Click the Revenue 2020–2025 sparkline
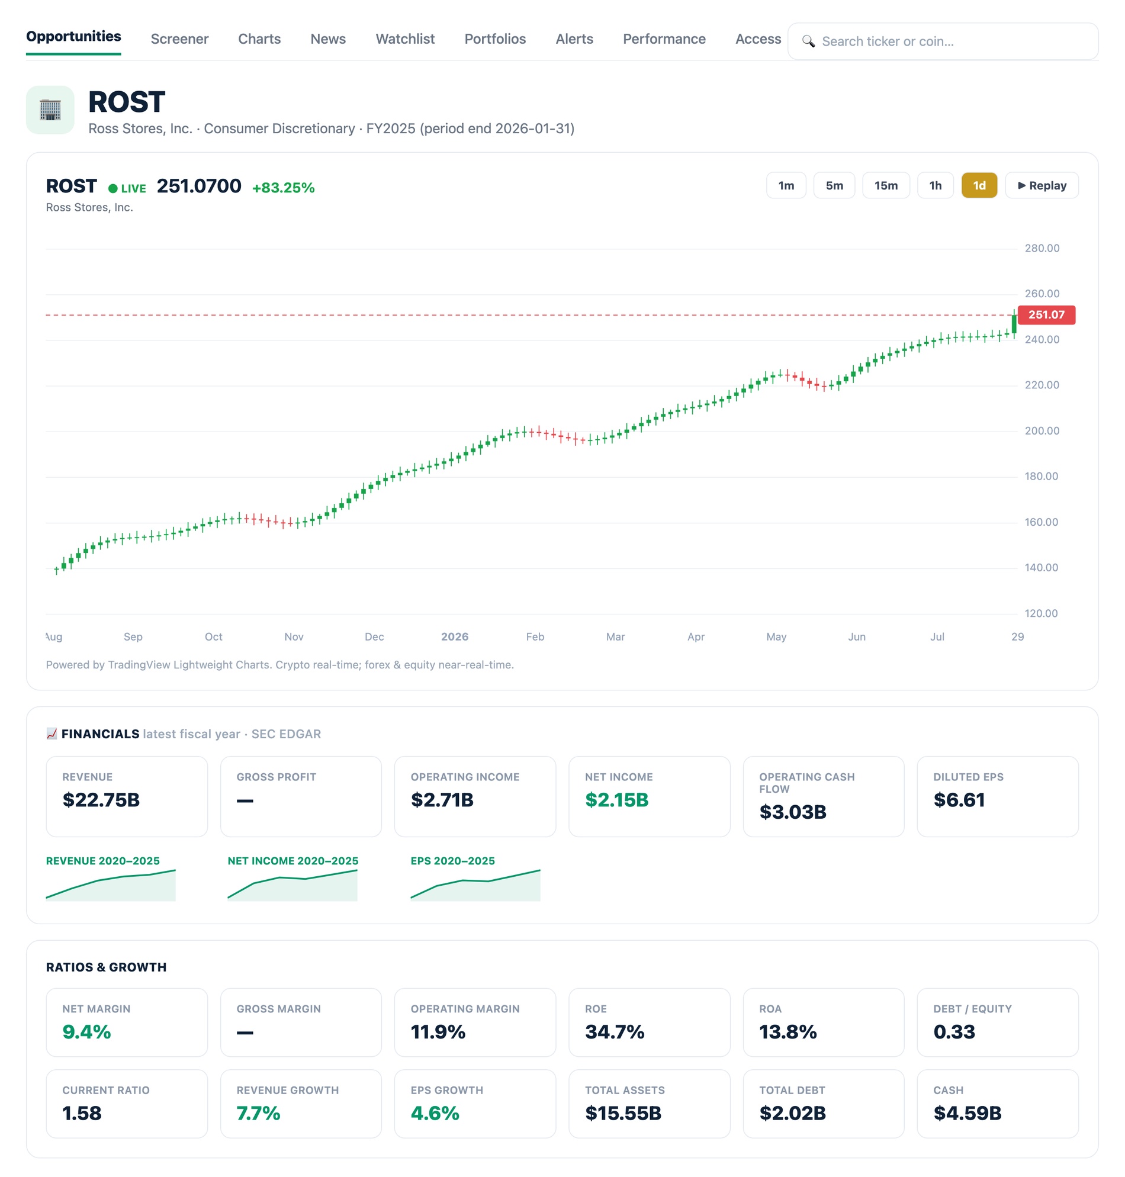The height and width of the screenshot is (1177, 1125). coord(111,885)
